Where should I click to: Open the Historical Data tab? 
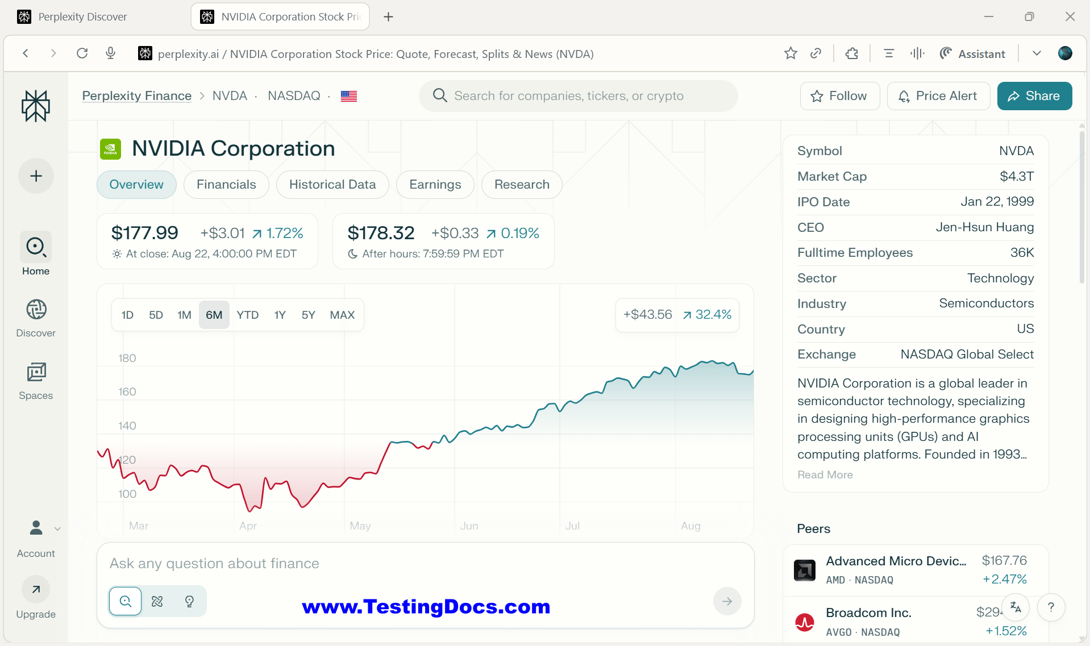(x=332, y=184)
